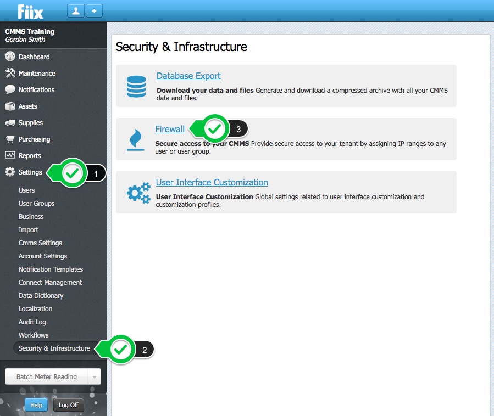Screen dimensions: 494x416
Task: Open the Purchasing section
Action: (x=34, y=139)
